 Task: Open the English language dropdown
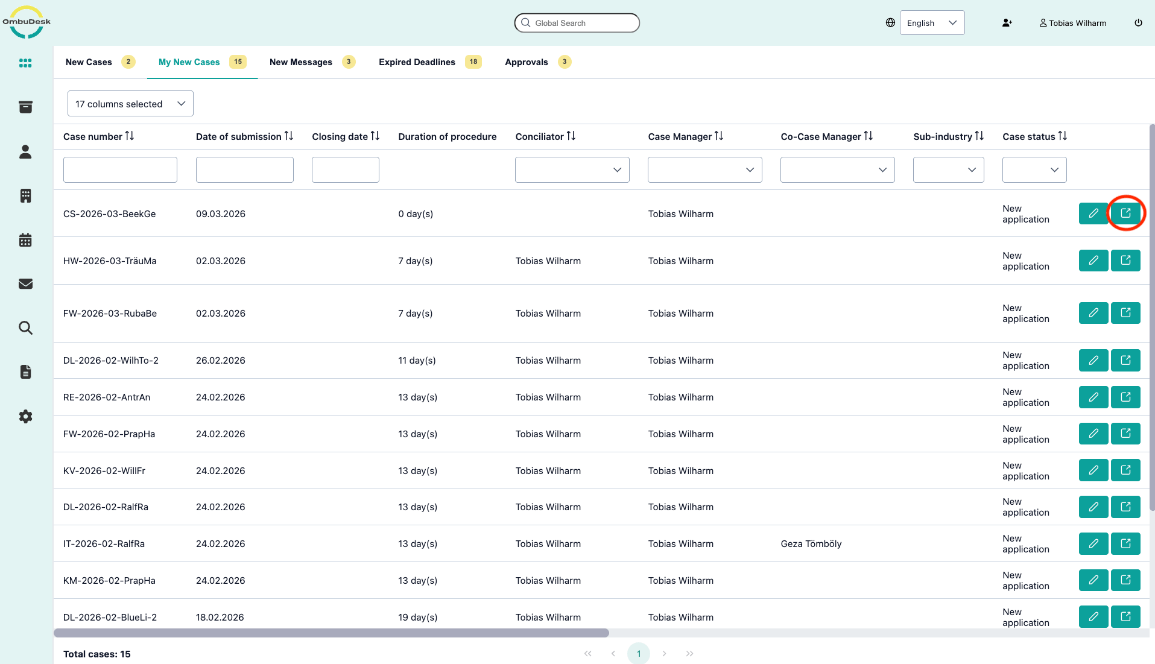(x=932, y=23)
